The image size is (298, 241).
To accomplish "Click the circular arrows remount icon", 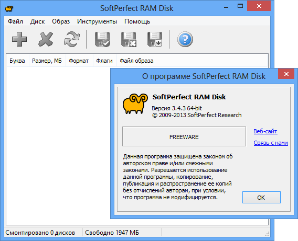I will point(72,39).
